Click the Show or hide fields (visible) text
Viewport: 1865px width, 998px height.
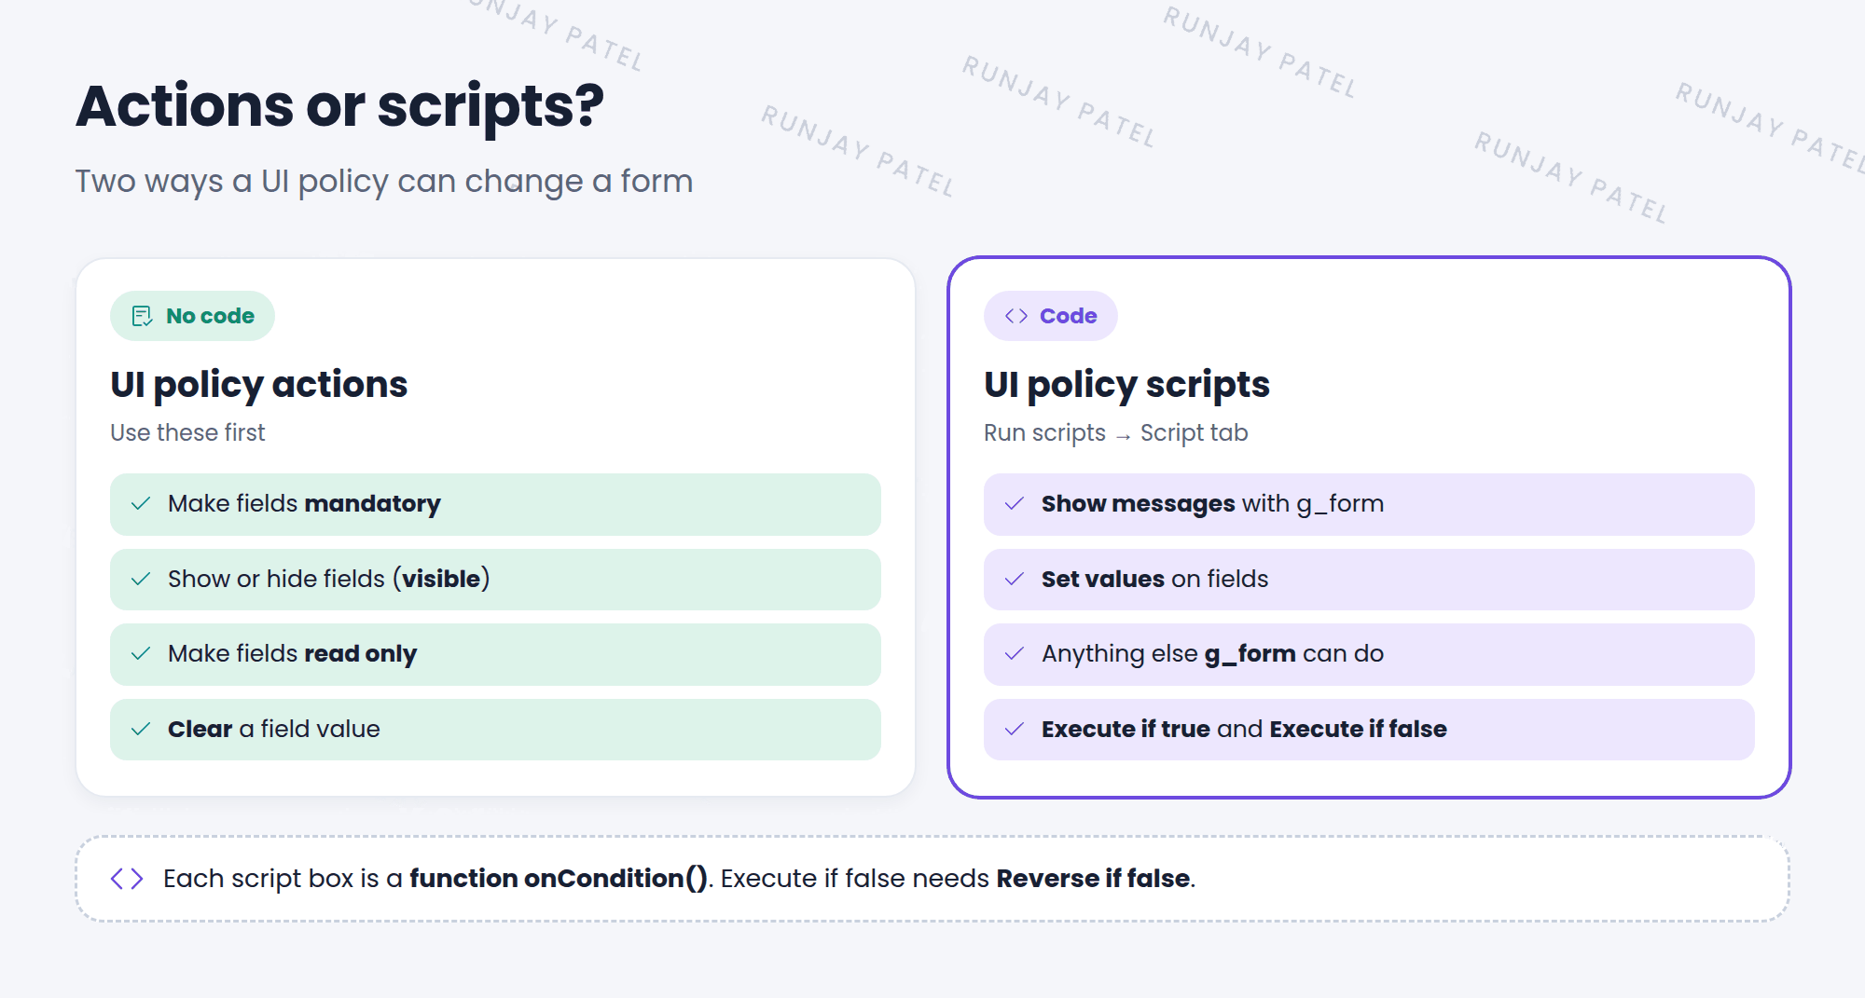(x=328, y=580)
